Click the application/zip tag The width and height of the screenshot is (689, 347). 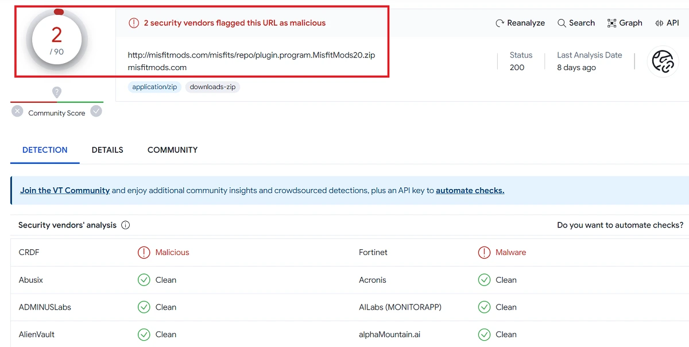pos(154,87)
